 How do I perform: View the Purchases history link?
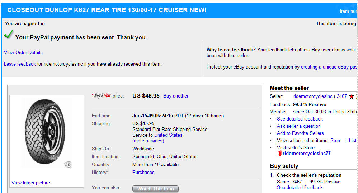[143, 172]
